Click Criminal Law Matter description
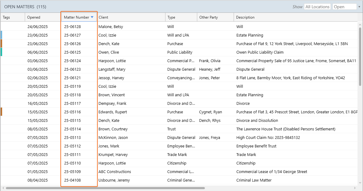The image size is (363, 191). point(254,180)
